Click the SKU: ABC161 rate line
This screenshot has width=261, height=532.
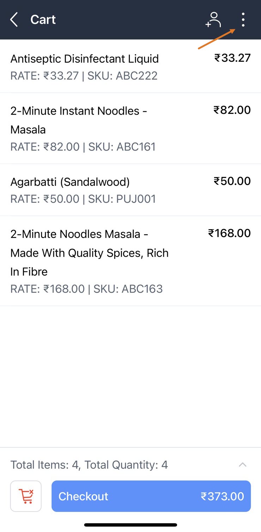[83, 147]
